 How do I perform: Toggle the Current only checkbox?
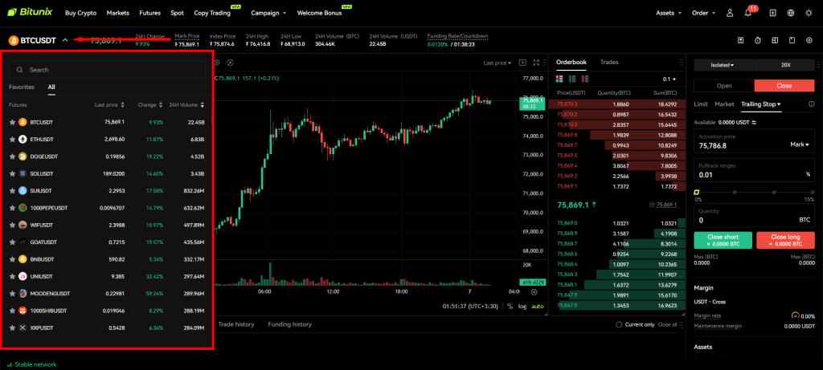(618, 324)
